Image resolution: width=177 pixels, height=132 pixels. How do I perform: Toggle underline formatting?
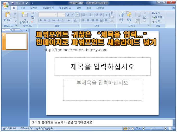tap(49, 20)
